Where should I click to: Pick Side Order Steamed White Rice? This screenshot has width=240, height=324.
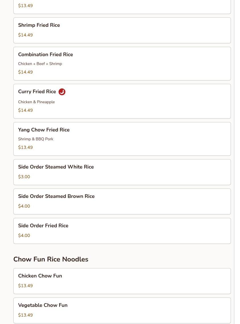coord(122,172)
